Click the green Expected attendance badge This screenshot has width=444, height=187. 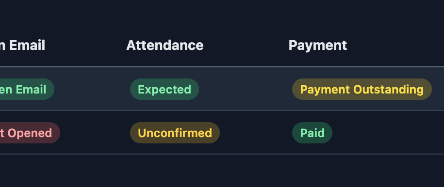(x=164, y=89)
